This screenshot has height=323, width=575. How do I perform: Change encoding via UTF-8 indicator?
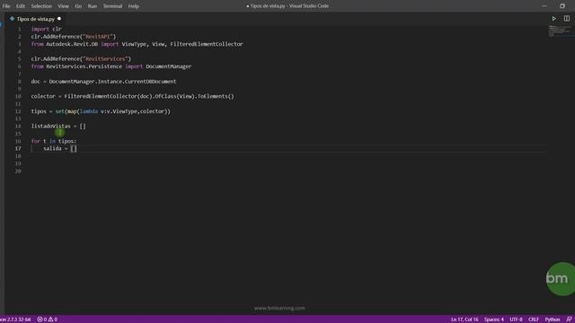516,319
